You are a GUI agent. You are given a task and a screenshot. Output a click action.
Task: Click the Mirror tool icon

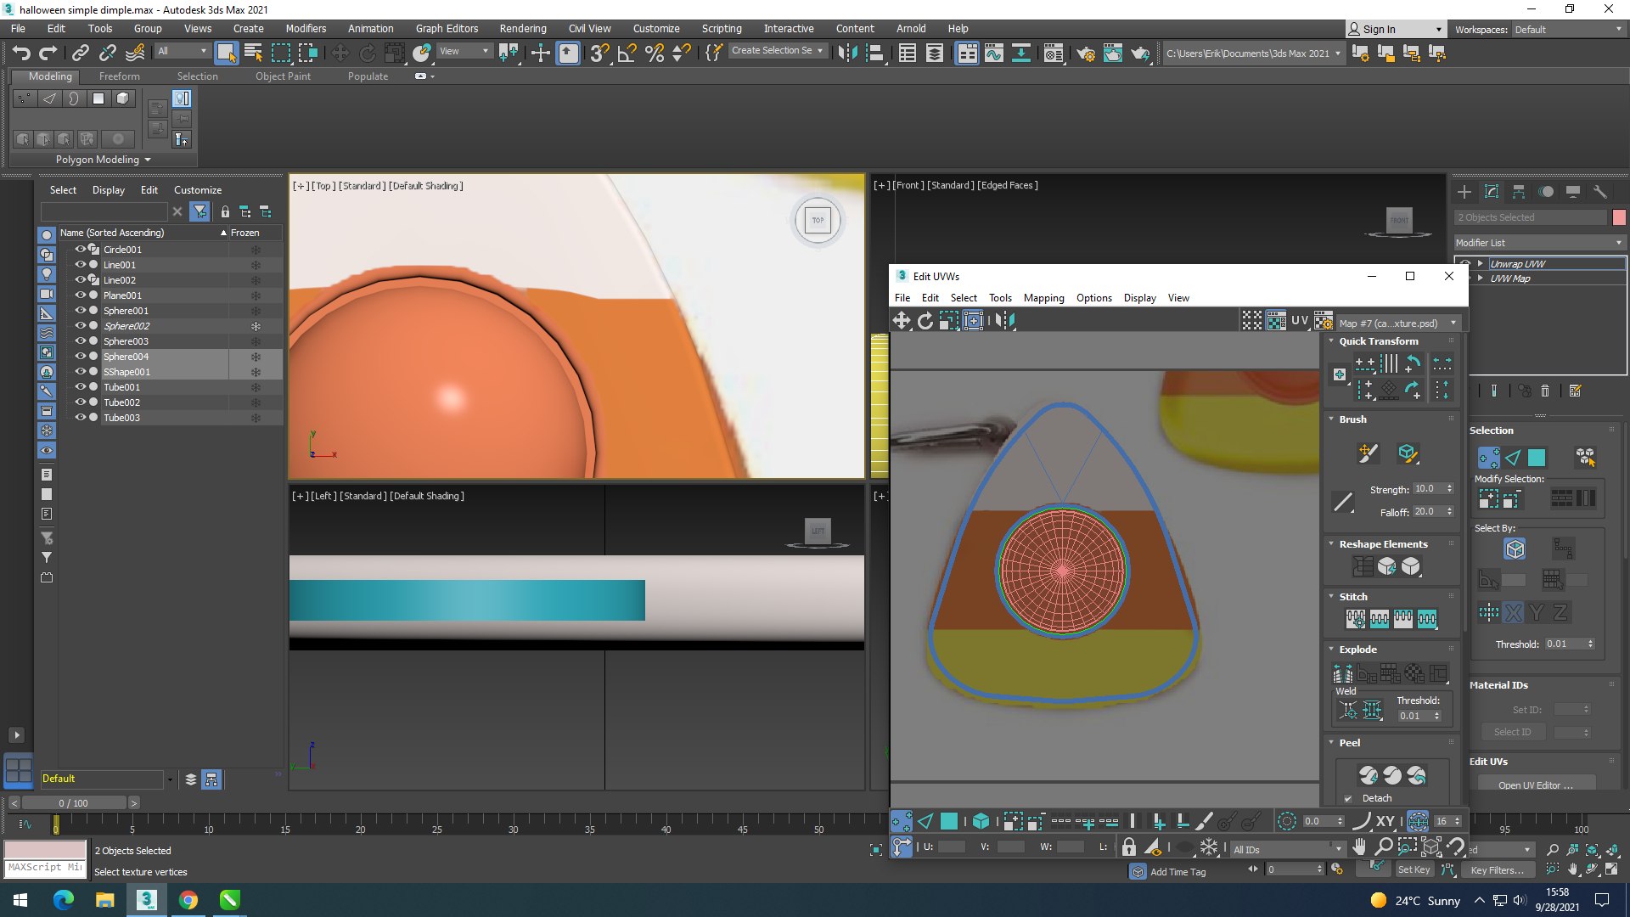[846, 53]
